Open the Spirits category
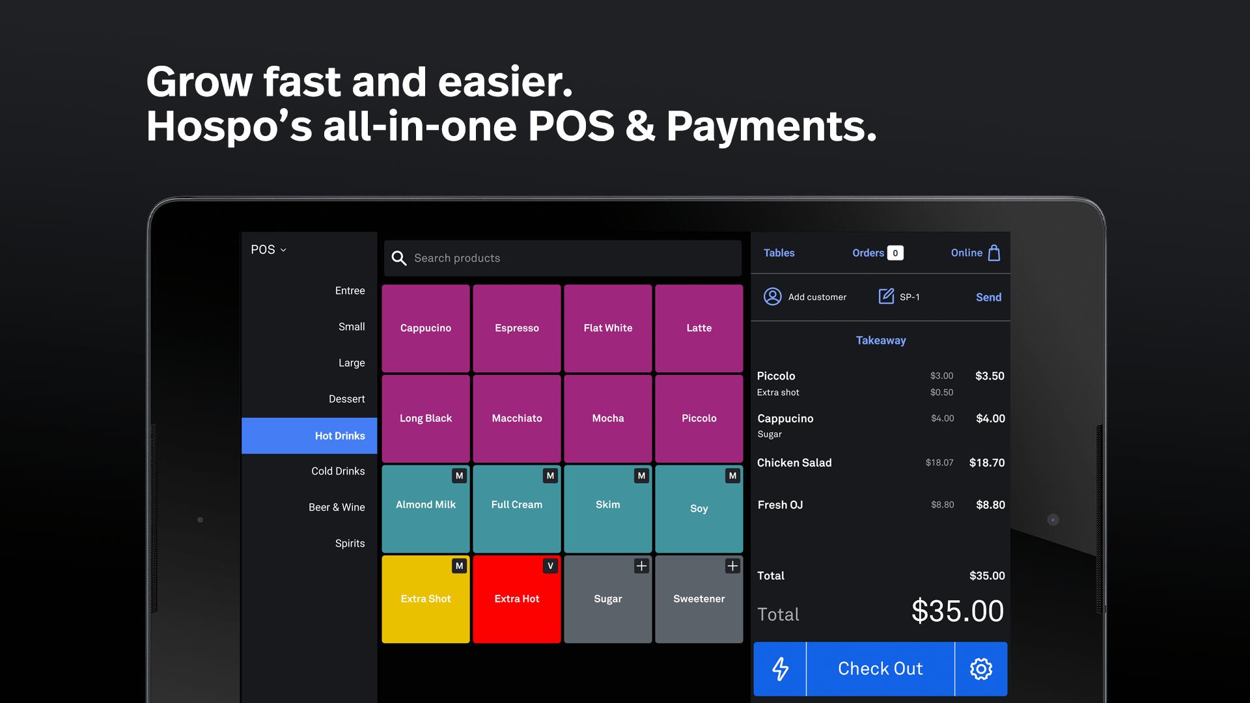This screenshot has width=1250, height=703. (x=309, y=544)
